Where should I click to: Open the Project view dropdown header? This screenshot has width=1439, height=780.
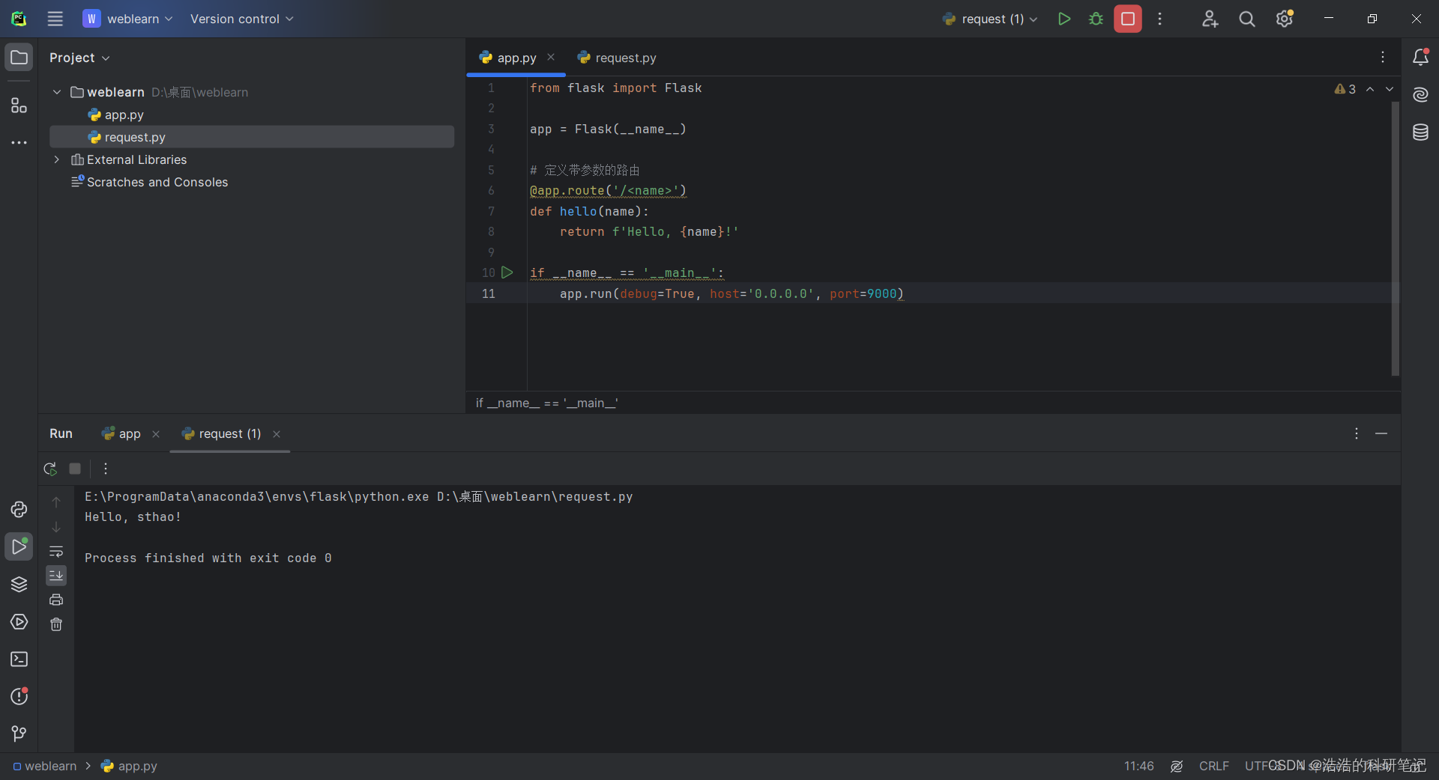(x=79, y=58)
